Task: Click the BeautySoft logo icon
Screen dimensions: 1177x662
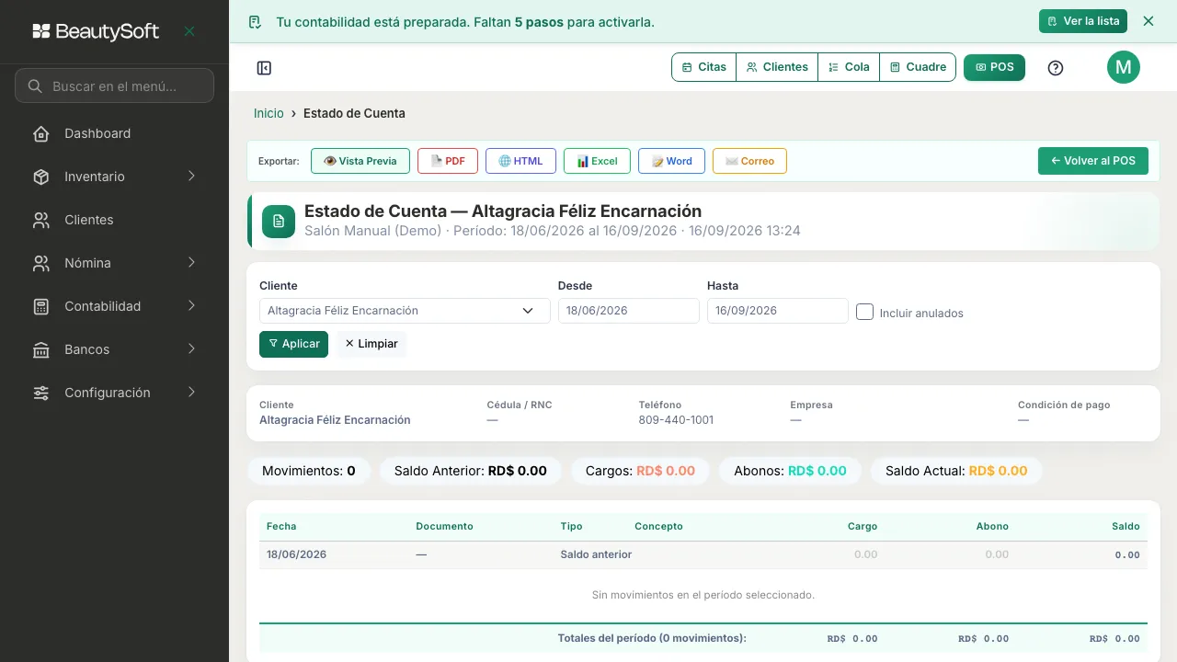Action: (x=41, y=31)
